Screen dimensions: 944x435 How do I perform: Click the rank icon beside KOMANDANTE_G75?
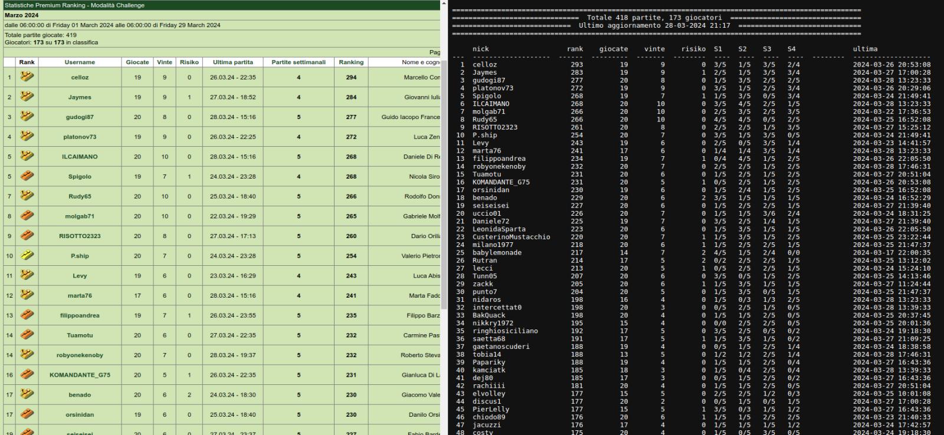27,374
